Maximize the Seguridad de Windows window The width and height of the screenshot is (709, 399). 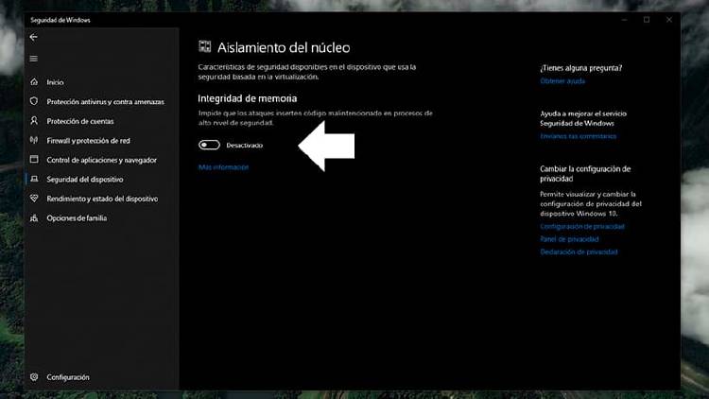pyautogui.click(x=647, y=20)
